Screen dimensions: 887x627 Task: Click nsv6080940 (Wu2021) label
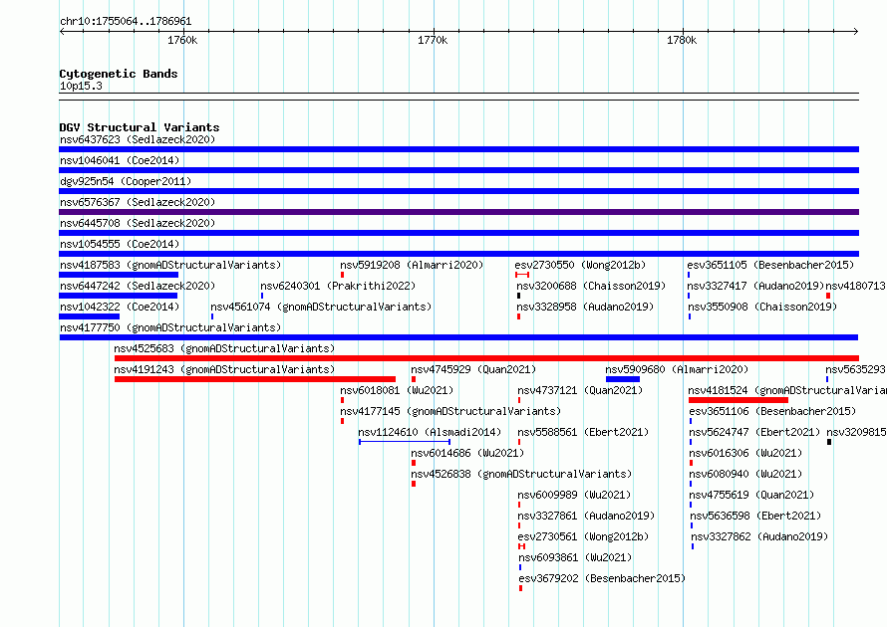click(745, 474)
